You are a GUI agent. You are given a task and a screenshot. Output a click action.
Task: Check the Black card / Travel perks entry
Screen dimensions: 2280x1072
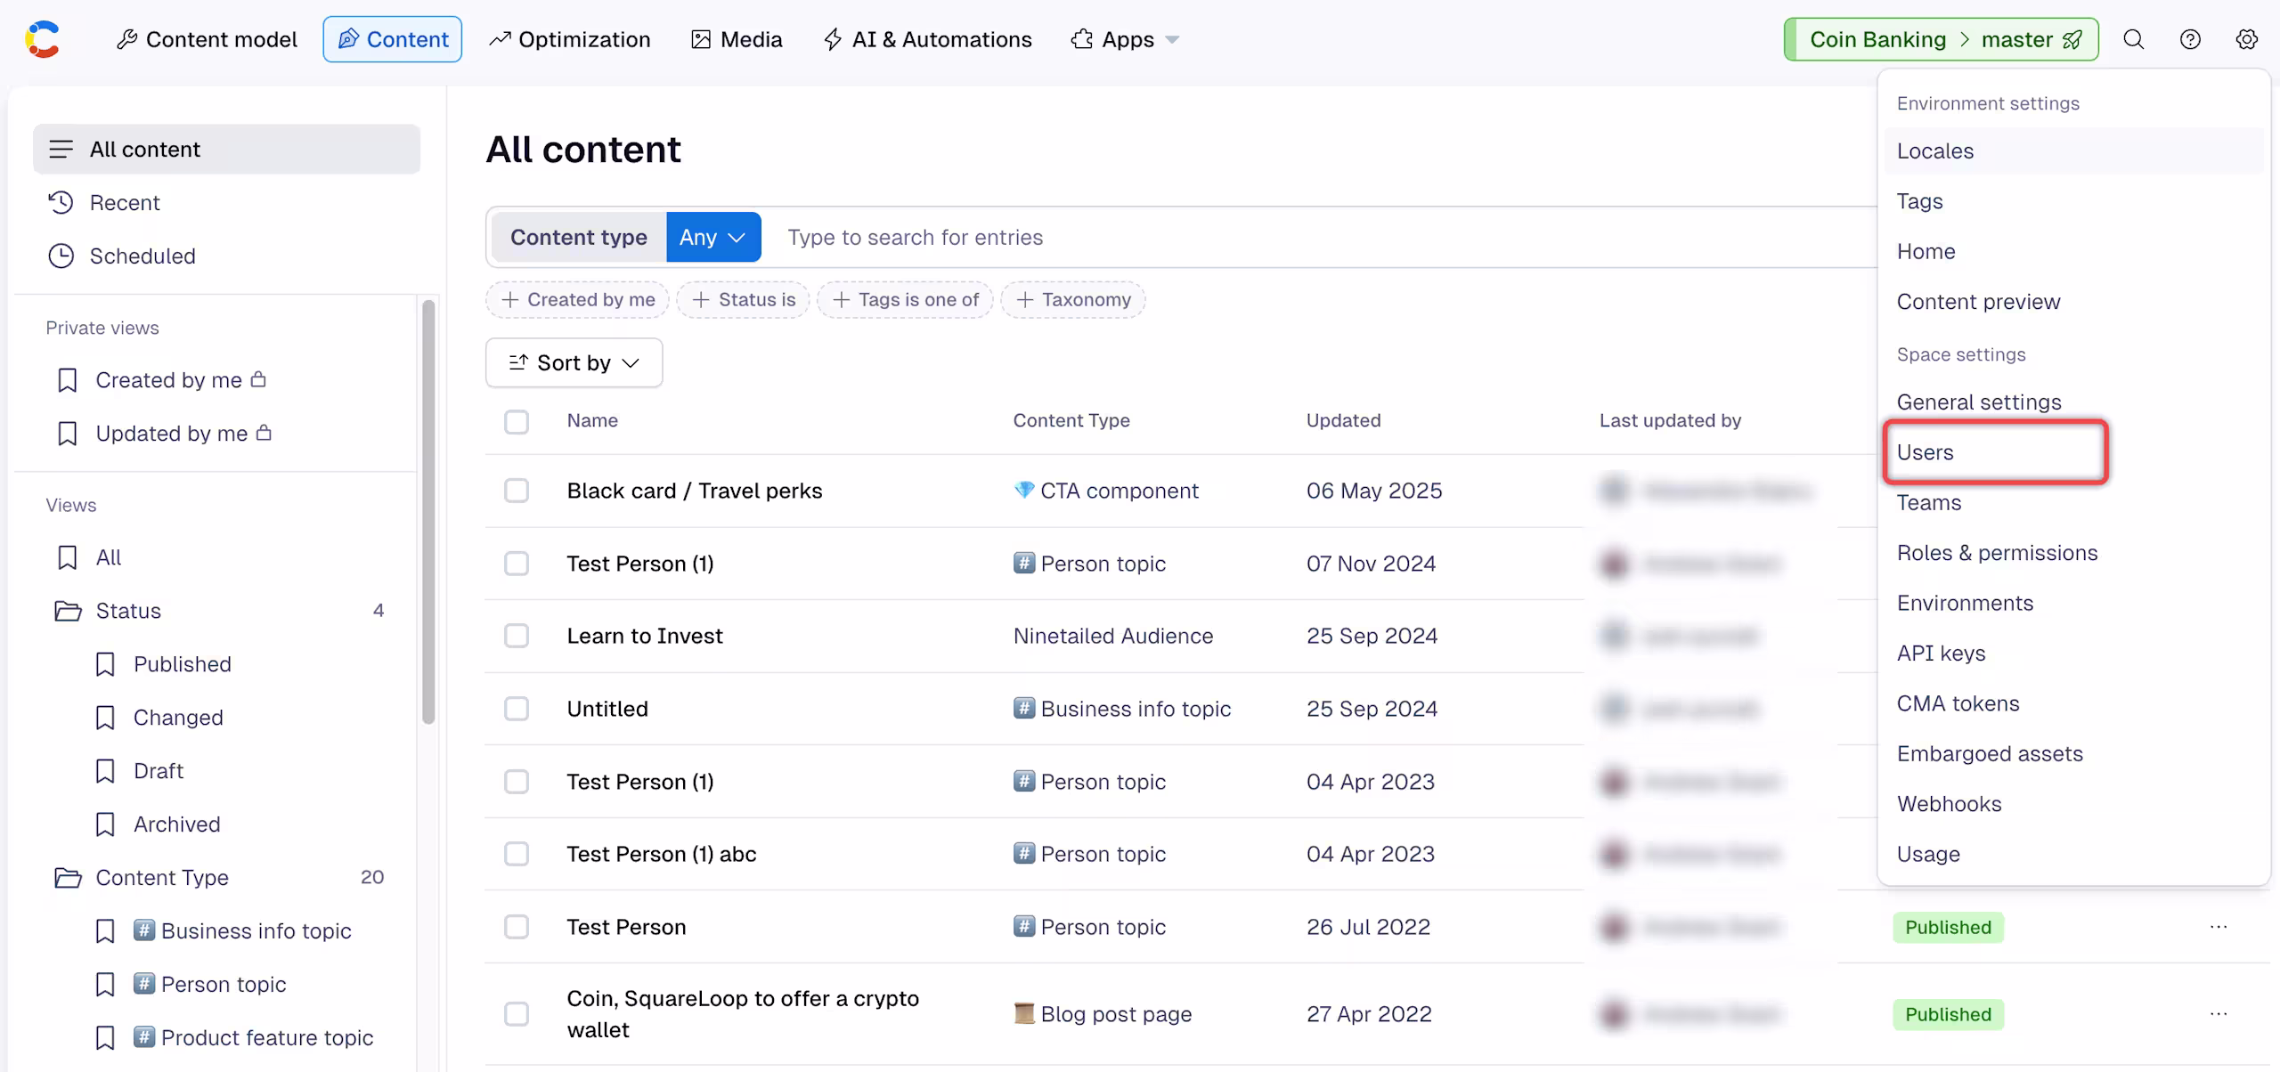517,491
